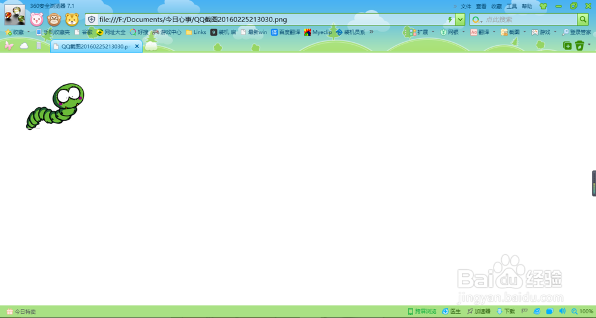Expand the bookmarks bar overflow chevron
This screenshot has height=318, width=596.
pos(371,32)
